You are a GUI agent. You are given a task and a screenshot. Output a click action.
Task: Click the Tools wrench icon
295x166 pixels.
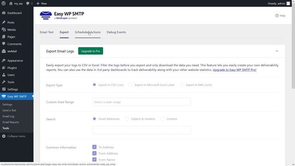(4, 82)
